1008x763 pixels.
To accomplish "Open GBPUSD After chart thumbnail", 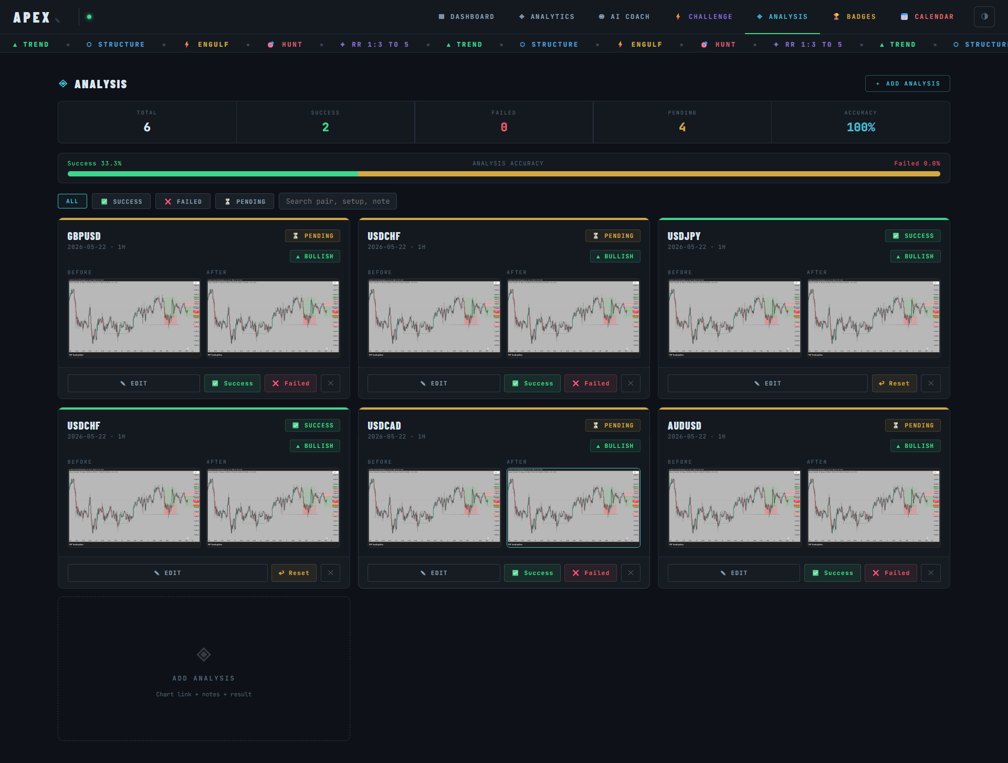I will click(x=273, y=318).
